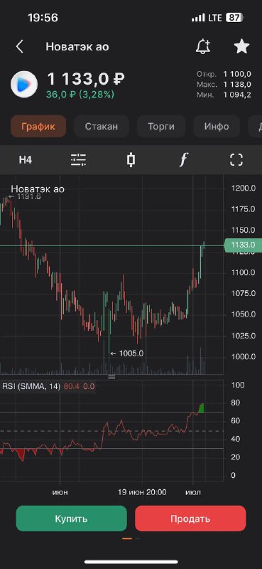Open chart settings sliders icon
Viewport: 262px width, 569px height.
pos(78,159)
